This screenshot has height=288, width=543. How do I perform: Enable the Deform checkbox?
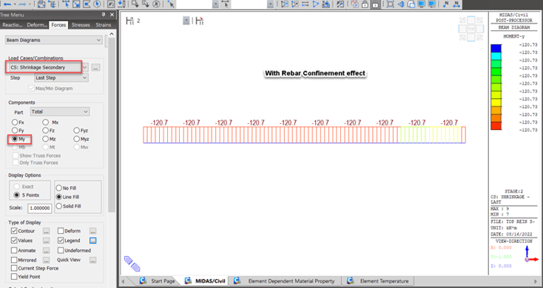click(61, 231)
